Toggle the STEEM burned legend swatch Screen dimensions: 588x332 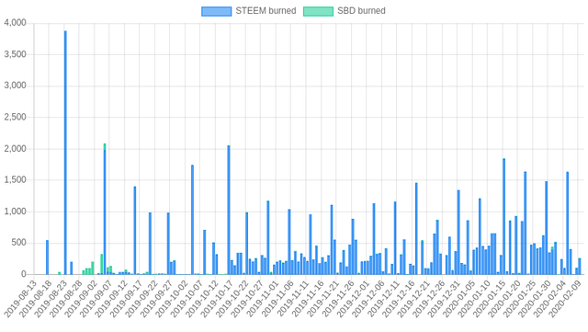(217, 11)
